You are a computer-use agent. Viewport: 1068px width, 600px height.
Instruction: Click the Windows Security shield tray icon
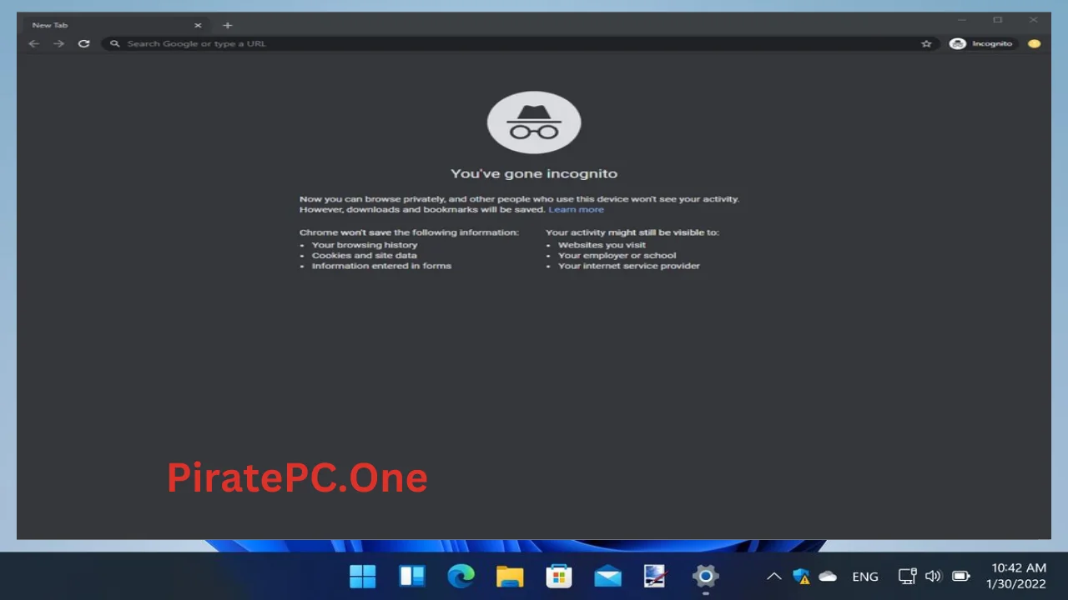[801, 576]
